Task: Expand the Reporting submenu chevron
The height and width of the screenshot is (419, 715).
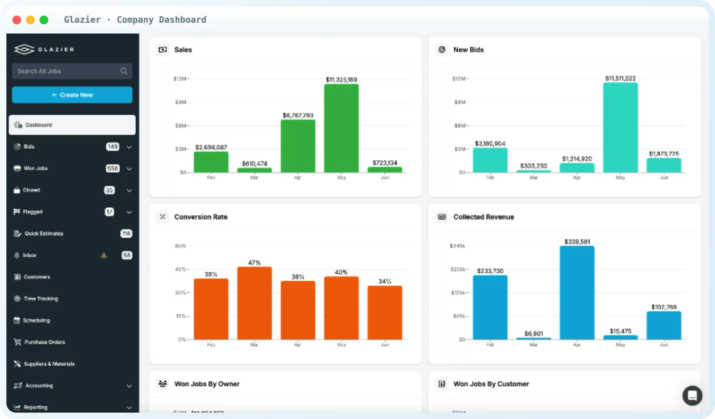Action: click(129, 407)
